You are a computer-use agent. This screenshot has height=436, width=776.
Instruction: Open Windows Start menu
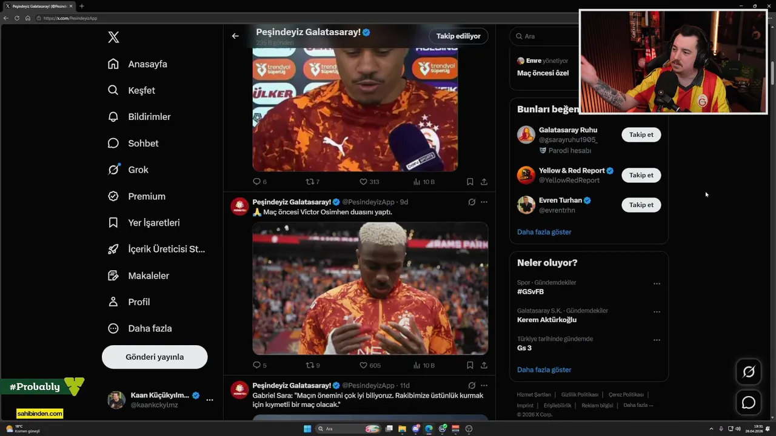(x=307, y=429)
